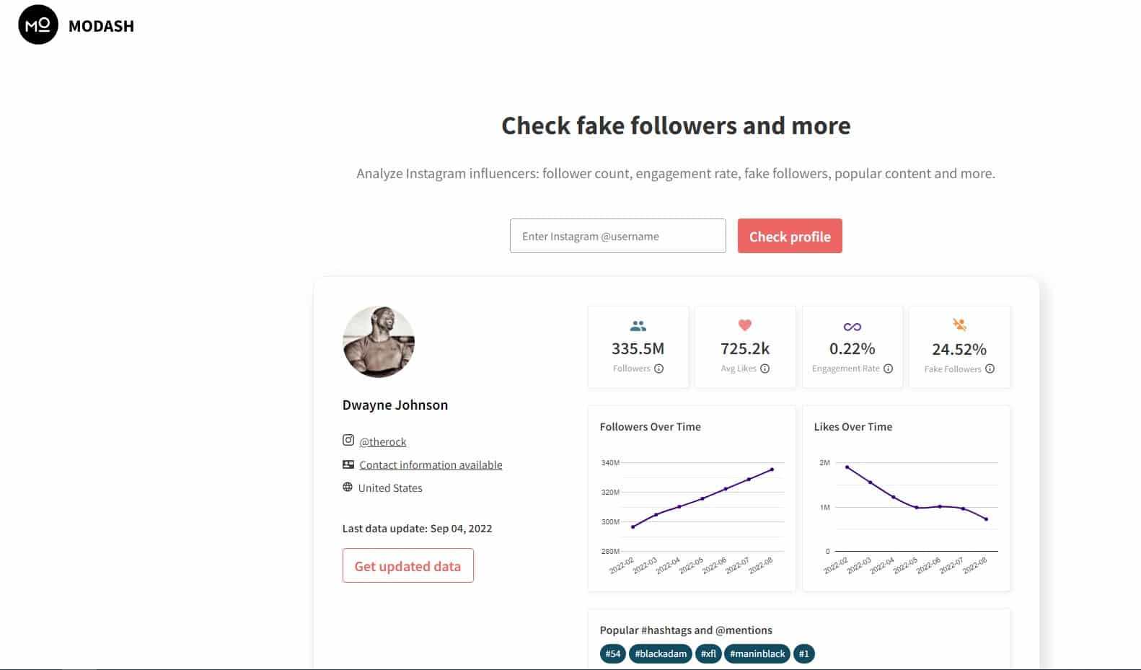Click the fake follower icon on the 24.52% card
Viewport: 1141px width, 670px height.
pos(959,325)
